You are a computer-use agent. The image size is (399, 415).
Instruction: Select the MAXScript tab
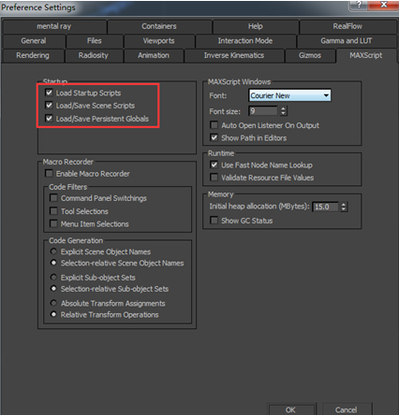point(366,55)
